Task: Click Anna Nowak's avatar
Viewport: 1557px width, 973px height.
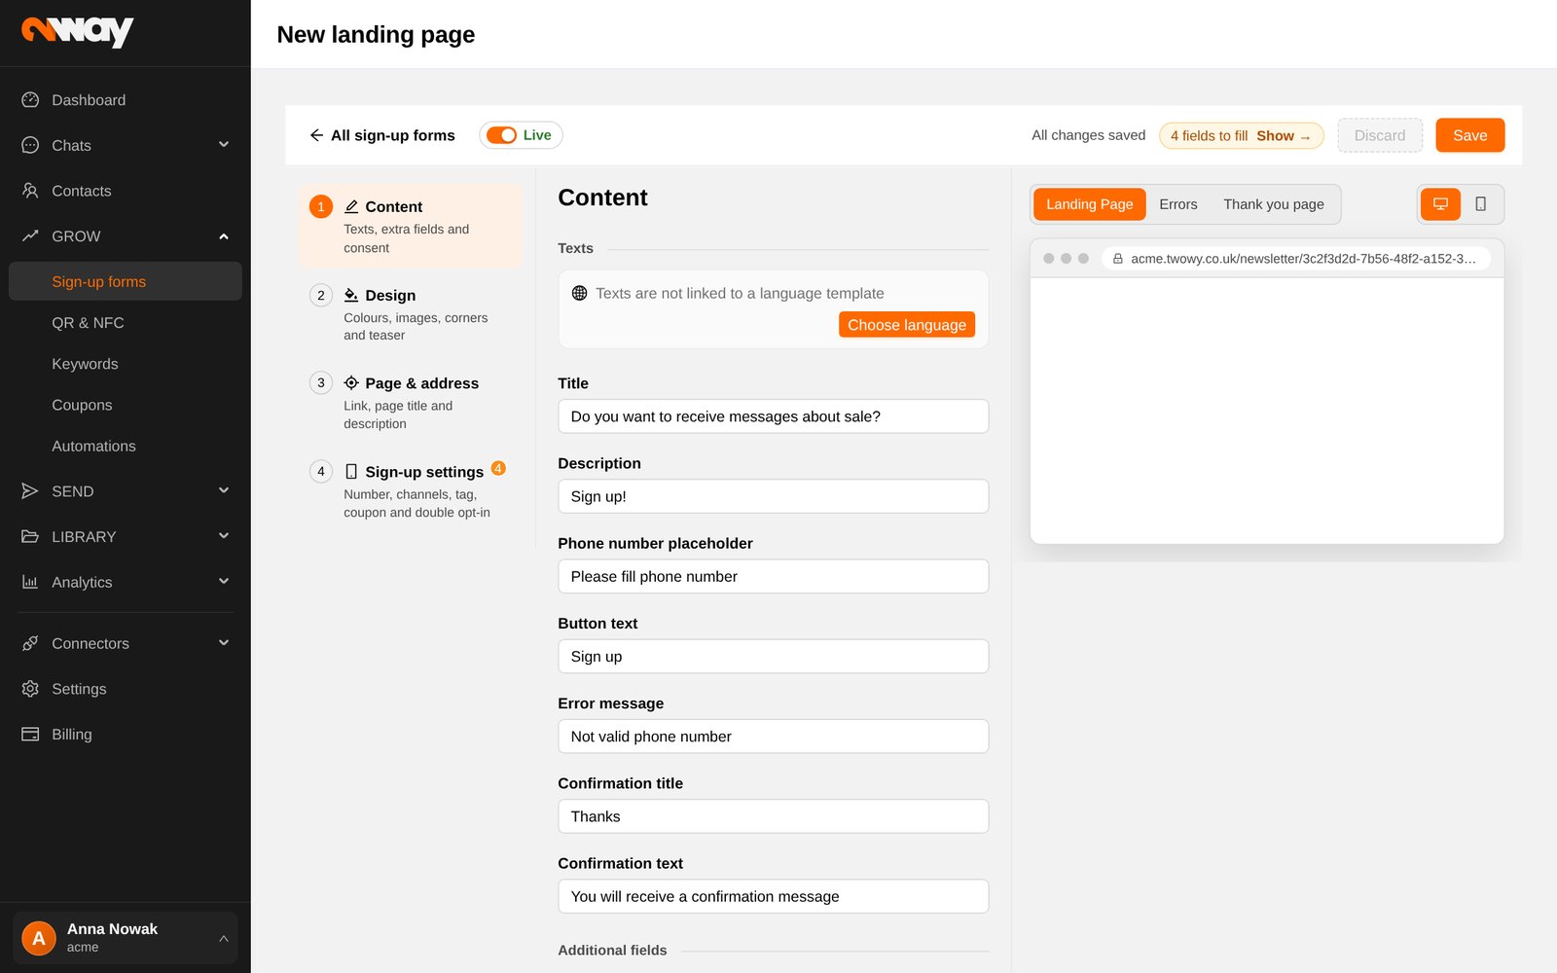Action: point(39,938)
